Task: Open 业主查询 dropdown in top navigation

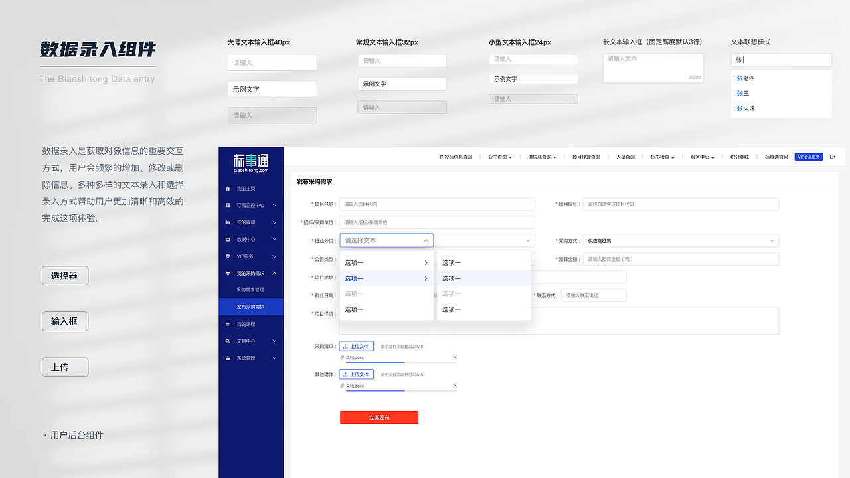Action: (500, 157)
